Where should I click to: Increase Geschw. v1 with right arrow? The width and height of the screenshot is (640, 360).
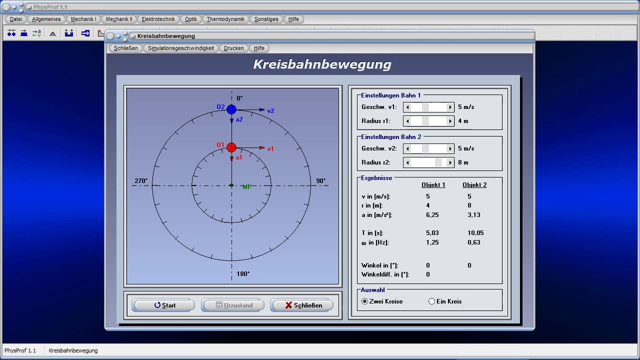[450, 107]
